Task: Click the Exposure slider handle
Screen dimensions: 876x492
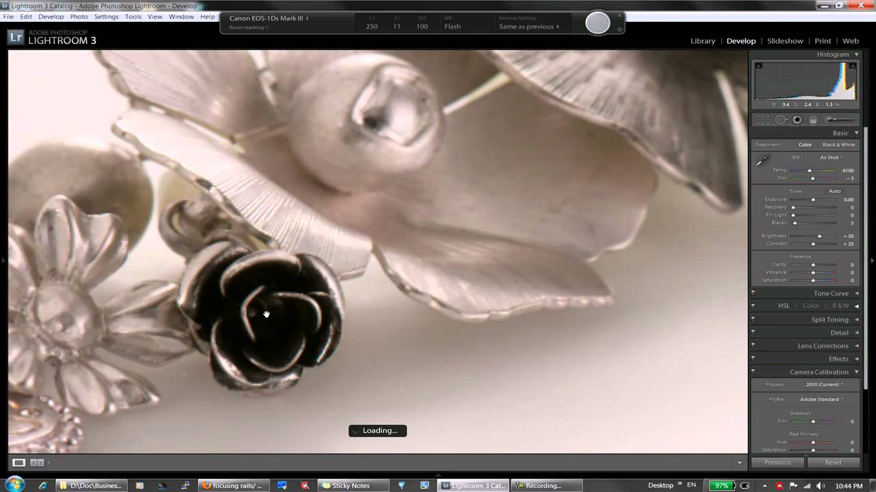Action: coord(813,200)
